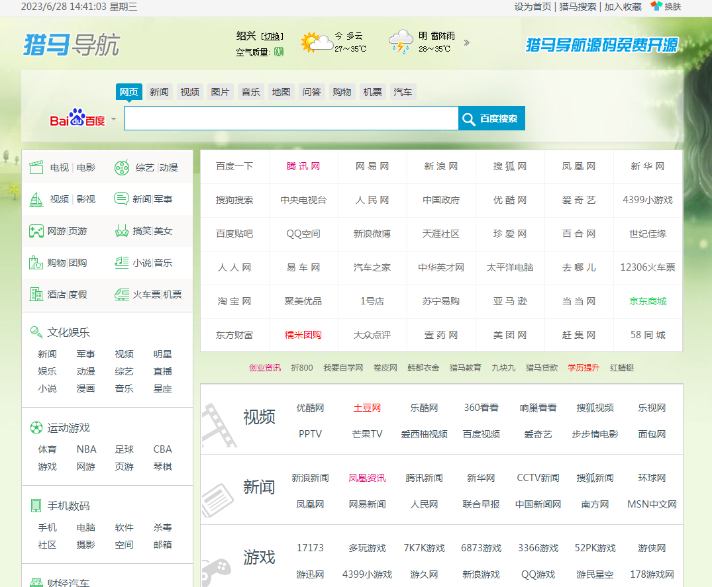Open 设为首页 link in top bar

coord(533,7)
